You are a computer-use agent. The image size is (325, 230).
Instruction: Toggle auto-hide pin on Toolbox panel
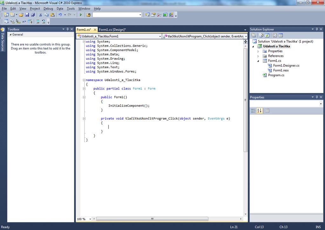click(x=68, y=29)
